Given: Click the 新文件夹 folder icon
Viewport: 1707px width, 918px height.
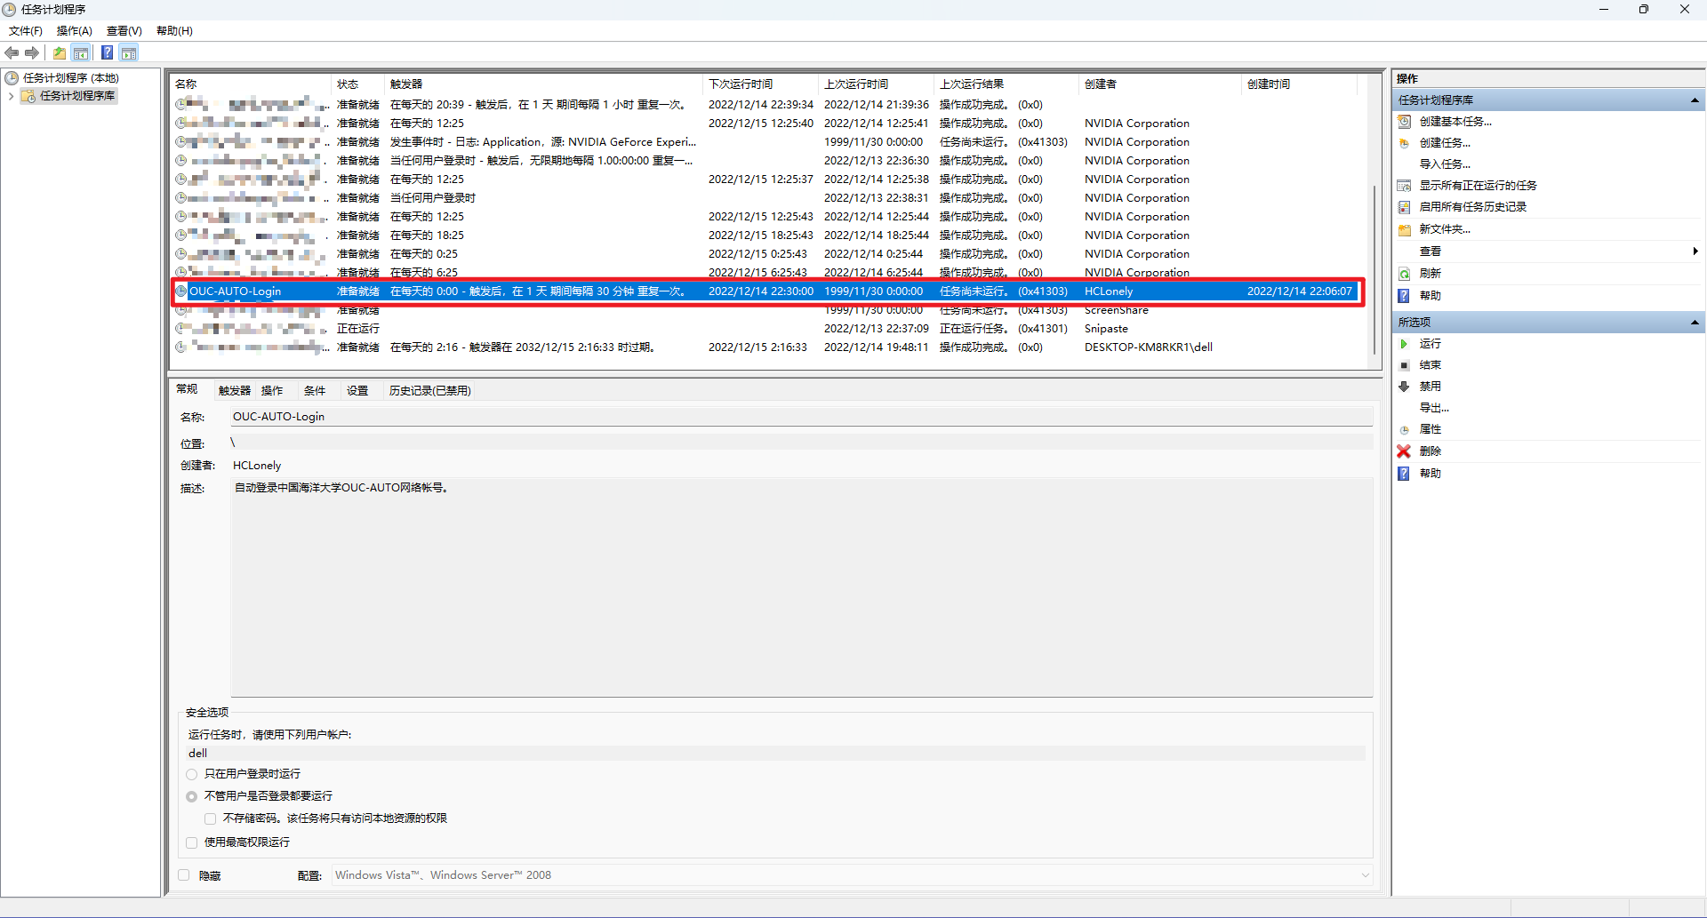Looking at the screenshot, I should (1405, 229).
